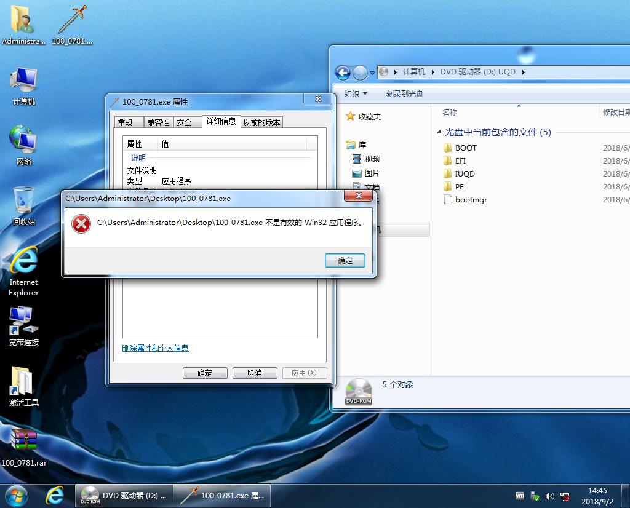Select the IUQD folder
This screenshot has height=508, width=630.
tap(459, 174)
